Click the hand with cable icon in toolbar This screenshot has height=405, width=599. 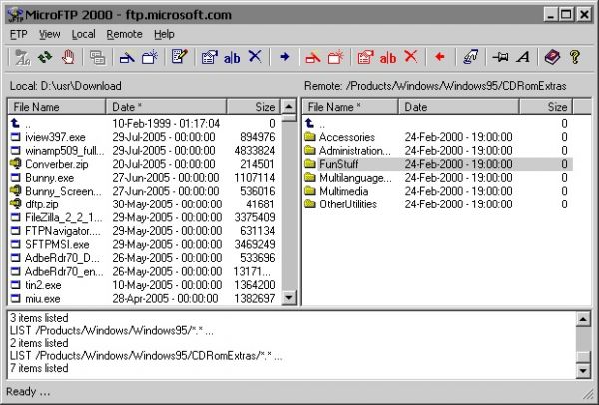(470, 57)
